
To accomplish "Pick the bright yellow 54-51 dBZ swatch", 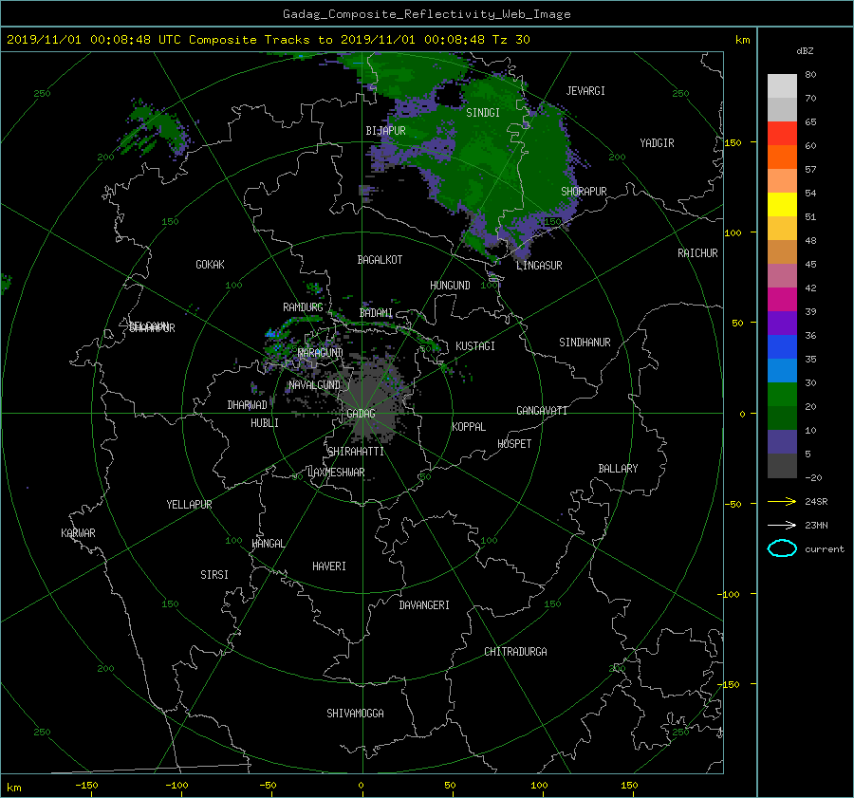I will [782, 204].
